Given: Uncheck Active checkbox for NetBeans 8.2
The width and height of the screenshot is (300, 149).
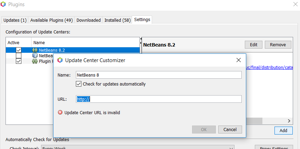Looking at the screenshot, I should (19, 50).
